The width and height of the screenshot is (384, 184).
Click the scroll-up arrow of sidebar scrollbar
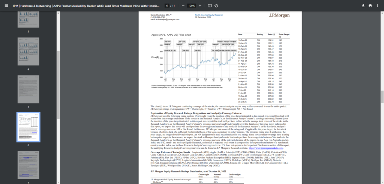pos(58,13)
